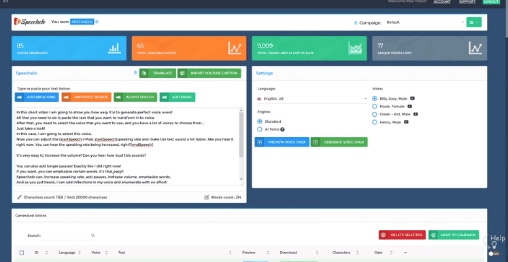Open the Campaign Default dropdown

(425, 22)
